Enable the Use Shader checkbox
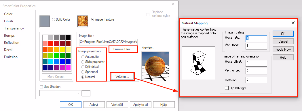 [x=41, y=87]
